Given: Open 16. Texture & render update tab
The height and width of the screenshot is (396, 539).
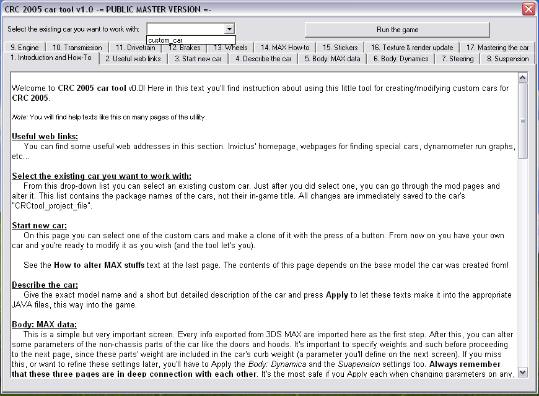Looking at the screenshot, I should tap(412, 48).
